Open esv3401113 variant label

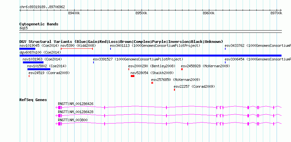click(155, 45)
